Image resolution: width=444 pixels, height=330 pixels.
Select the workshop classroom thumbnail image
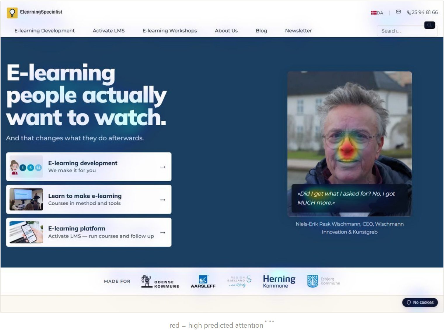[x=26, y=199]
